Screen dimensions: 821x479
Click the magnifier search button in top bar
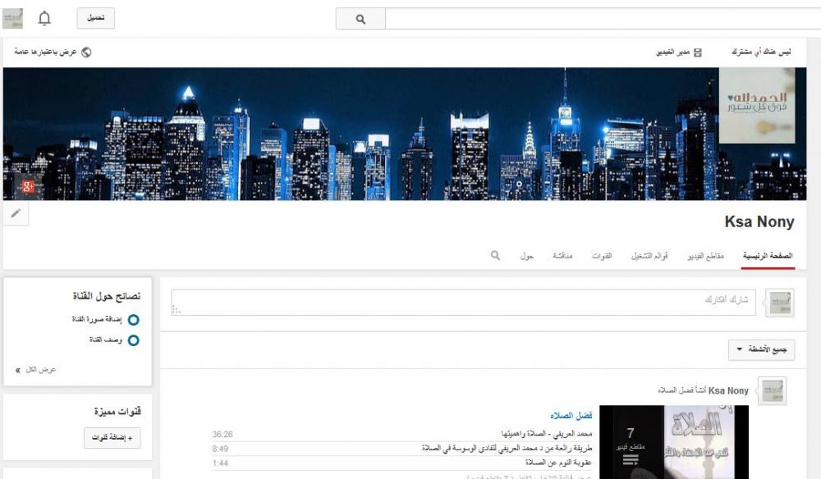[360, 19]
